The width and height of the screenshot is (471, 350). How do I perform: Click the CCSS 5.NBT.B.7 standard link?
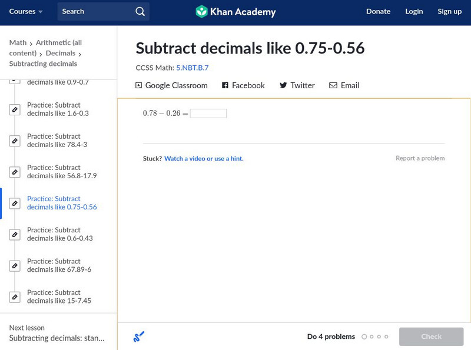[x=192, y=68]
